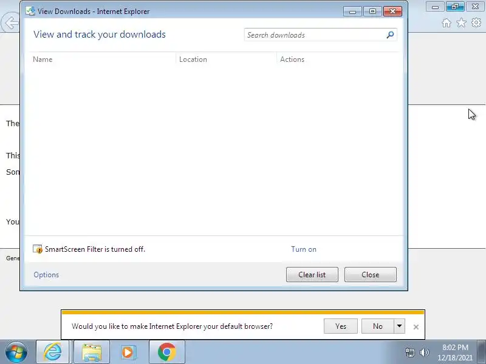Minimize the main Internet Explorer window
Image resolution: width=486 pixels, height=364 pixels.
coord(435,7)
